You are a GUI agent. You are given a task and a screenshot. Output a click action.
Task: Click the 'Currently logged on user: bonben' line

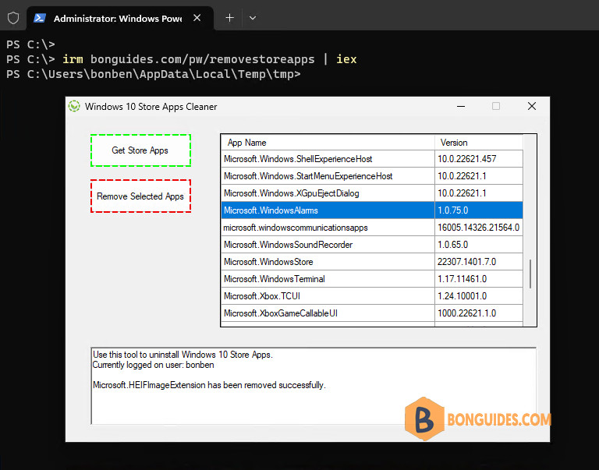click(153, 365)
